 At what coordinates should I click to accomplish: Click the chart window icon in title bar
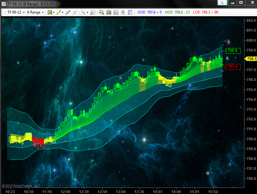(4, 4)
